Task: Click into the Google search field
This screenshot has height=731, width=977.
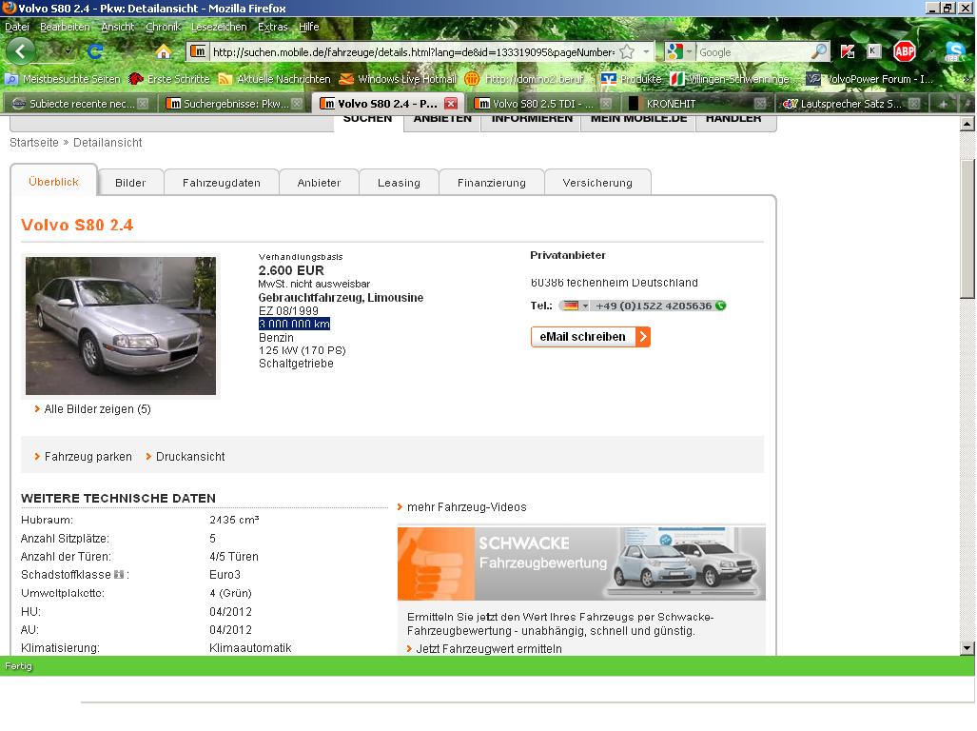Action: [752, 52]
